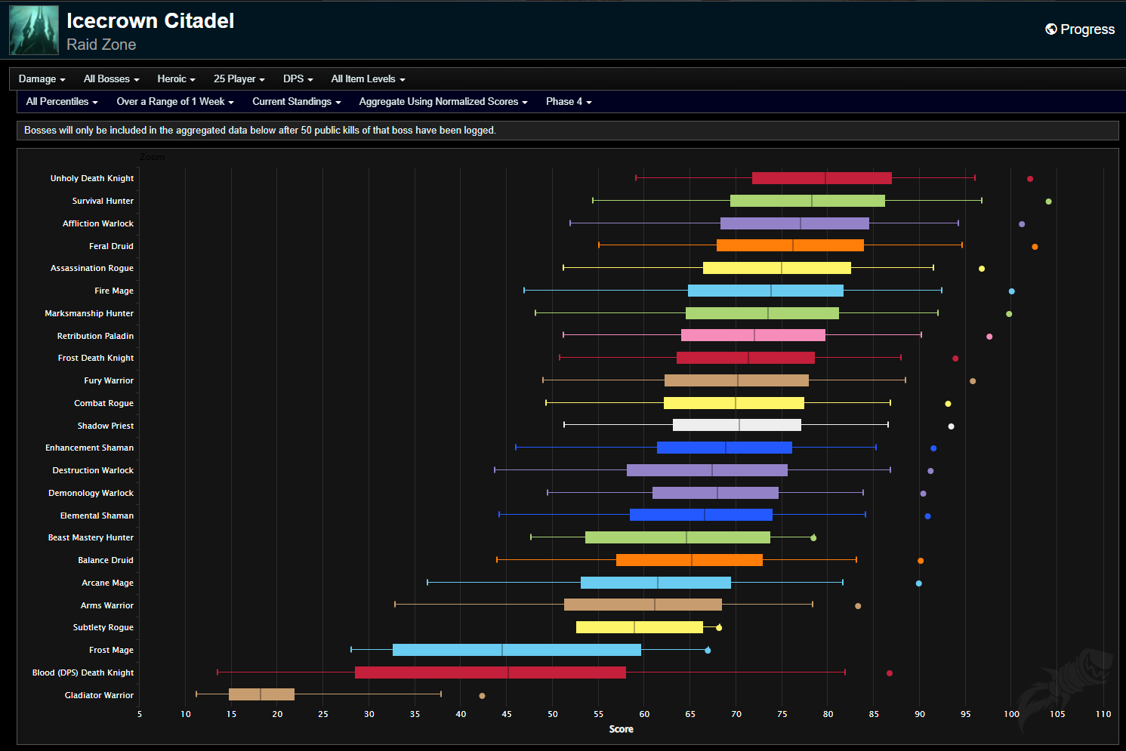Open the All Percentiles dropdown

tap(62, 102)
